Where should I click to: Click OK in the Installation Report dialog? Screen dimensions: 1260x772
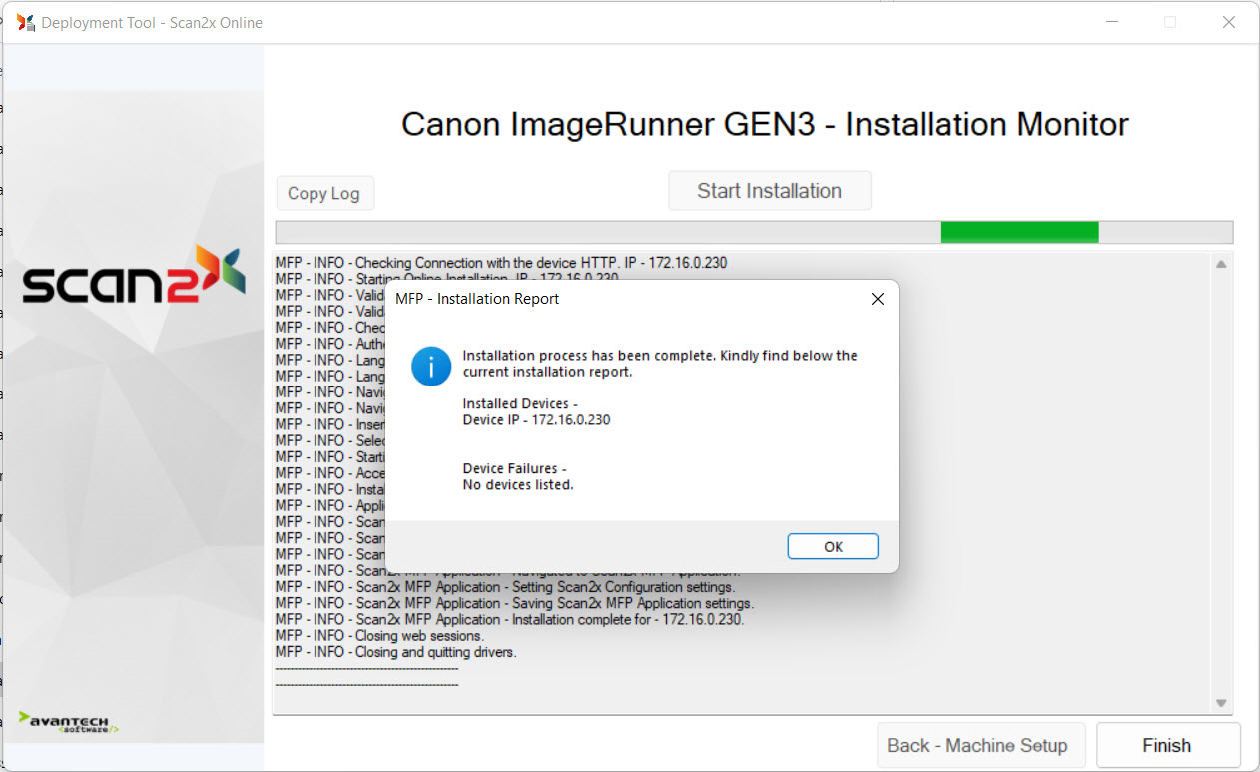tap(832, 546)
